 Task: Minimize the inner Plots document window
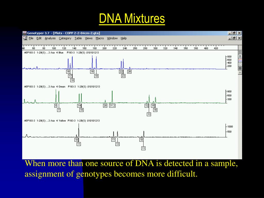[x=230, y=38]
